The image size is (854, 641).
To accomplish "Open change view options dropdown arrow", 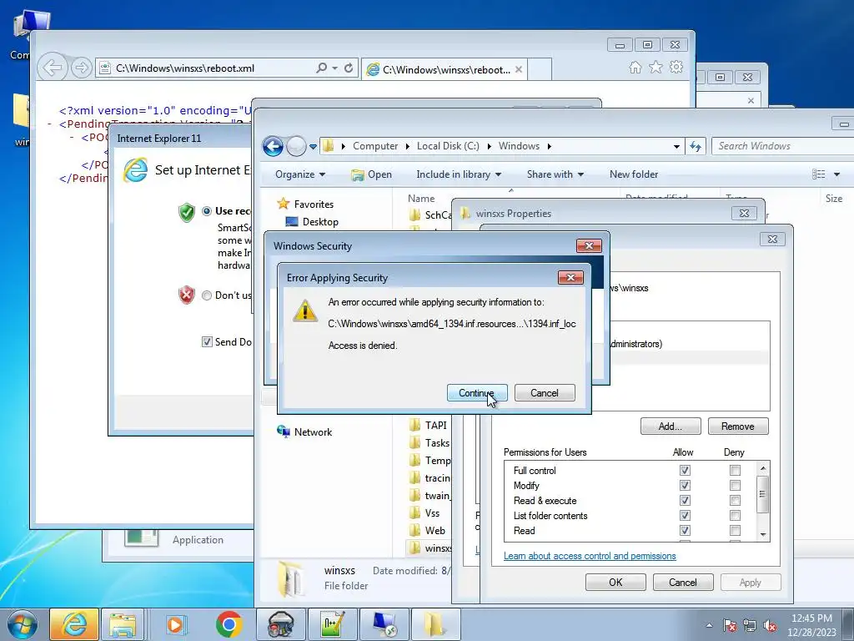I will pos(836,174).
